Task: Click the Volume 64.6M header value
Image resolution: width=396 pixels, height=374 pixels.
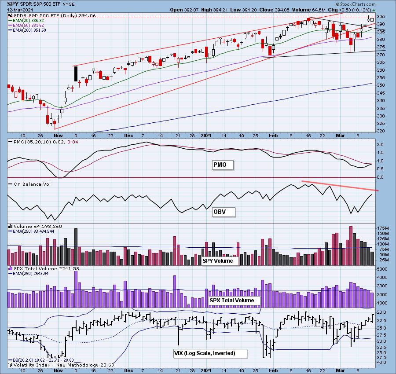Action: click(308, 10)
